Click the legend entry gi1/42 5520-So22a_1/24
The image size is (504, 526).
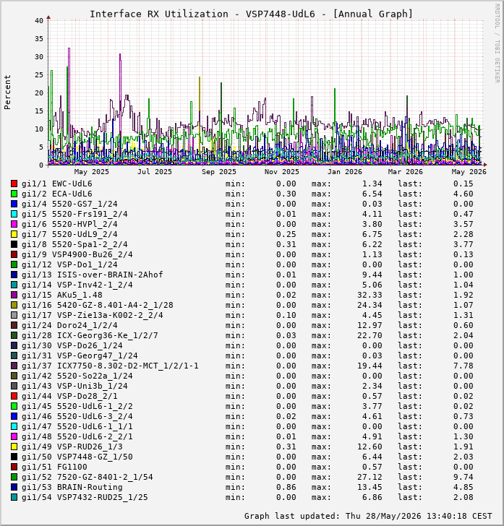tap(77, 376)
